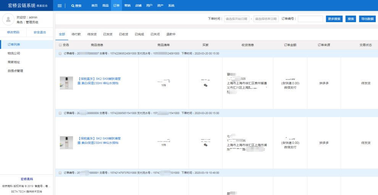Click the magnifier 搜索 icon in top bar
The width and height of the screenshot is (378, 195).
(73, 6)
